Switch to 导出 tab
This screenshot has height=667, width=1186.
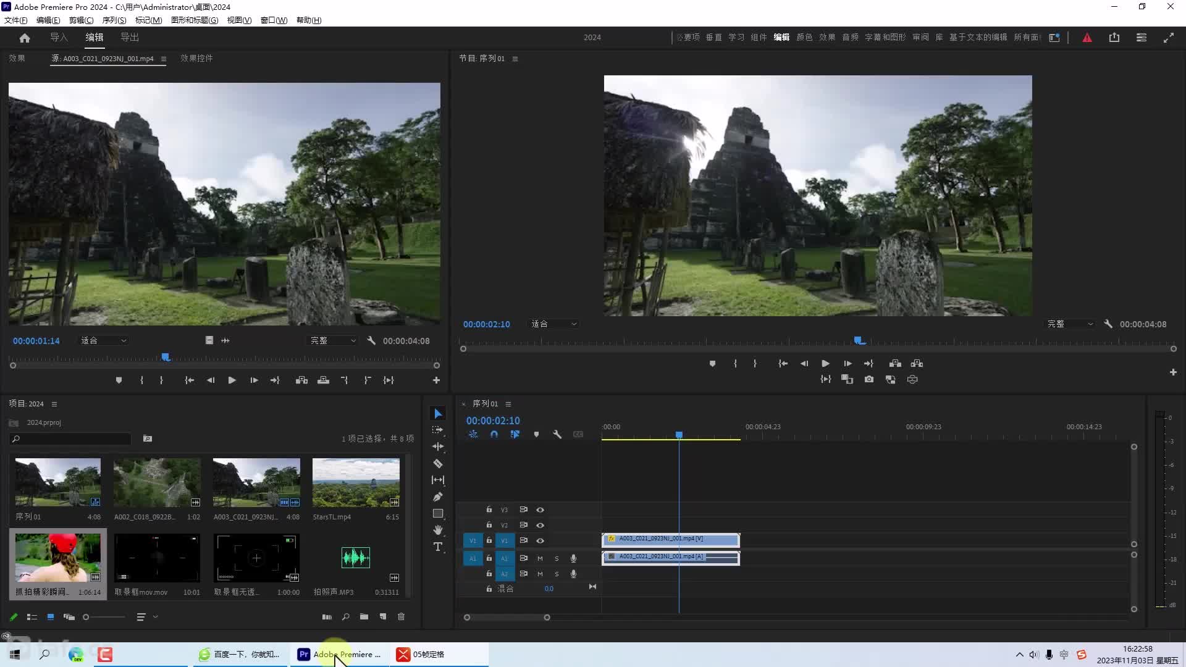click(x=130, y=38)
